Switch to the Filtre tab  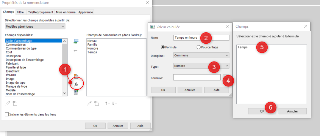20,12
